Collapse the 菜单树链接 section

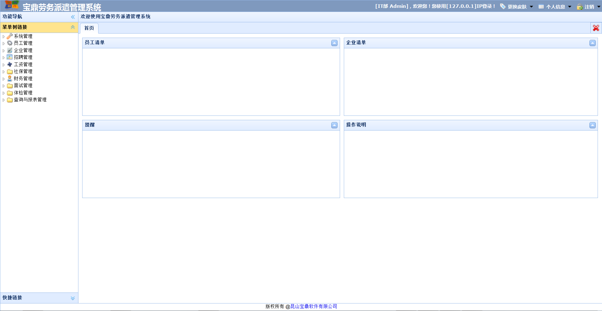(x=73, y=27)
